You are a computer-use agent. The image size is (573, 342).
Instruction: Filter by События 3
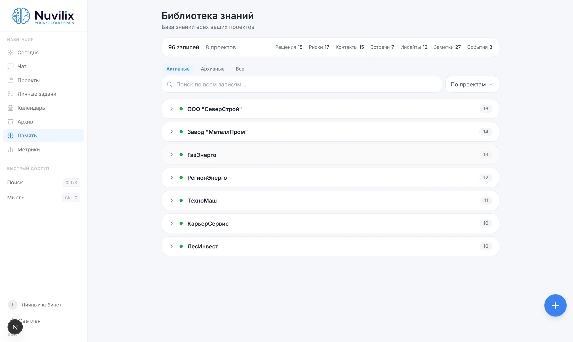480,47
